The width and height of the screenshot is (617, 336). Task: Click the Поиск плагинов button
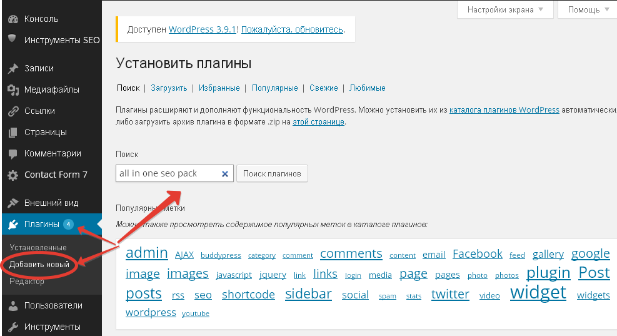click(272, 174)
